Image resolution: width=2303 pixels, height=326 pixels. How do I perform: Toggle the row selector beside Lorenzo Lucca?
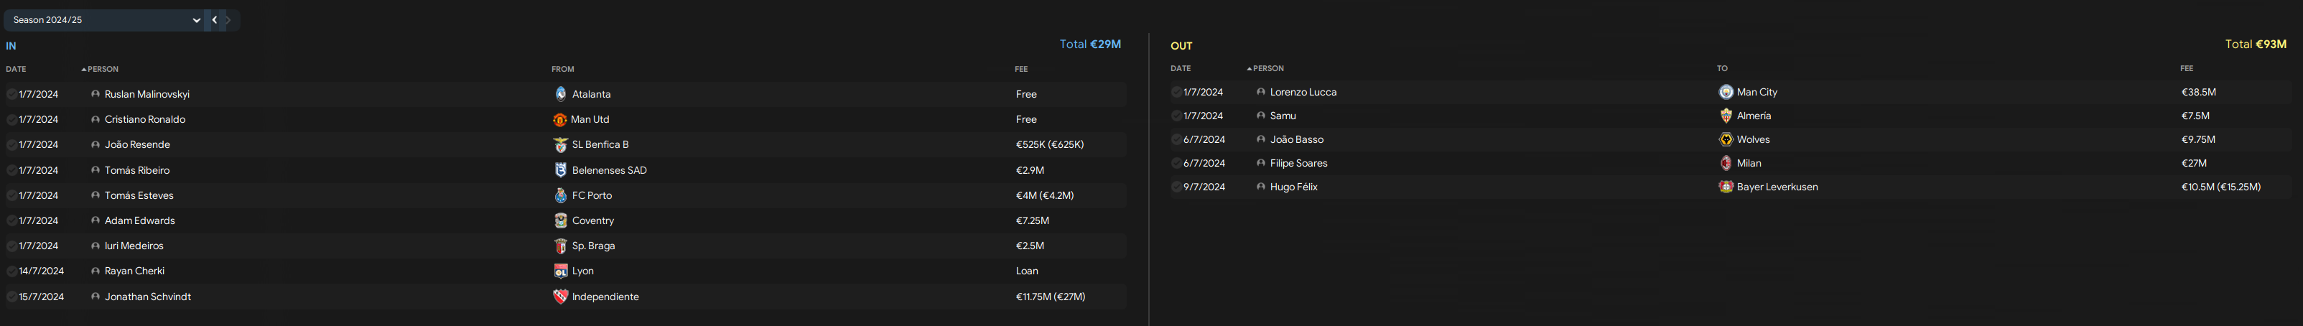pos(1176,92)
